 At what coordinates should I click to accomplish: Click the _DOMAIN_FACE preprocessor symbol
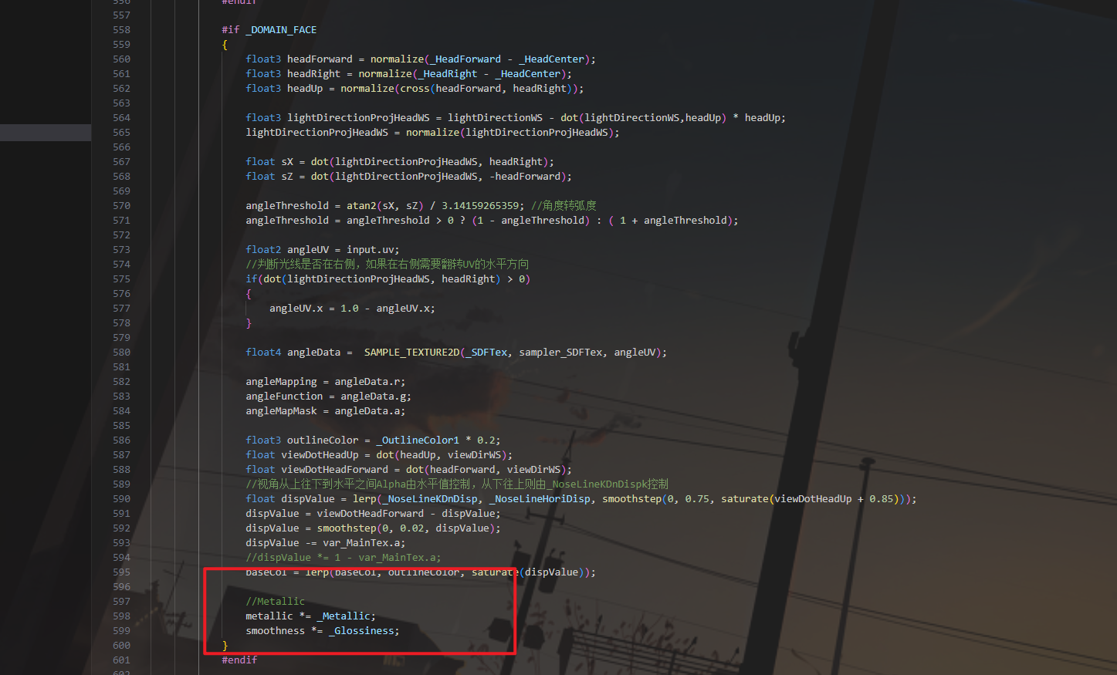281,30
